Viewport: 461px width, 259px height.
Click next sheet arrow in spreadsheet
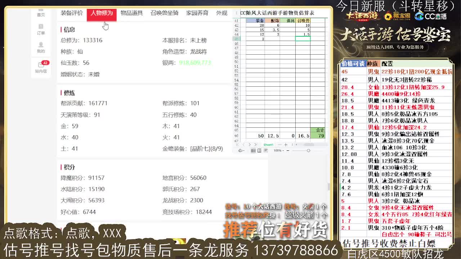click(250, 145)
